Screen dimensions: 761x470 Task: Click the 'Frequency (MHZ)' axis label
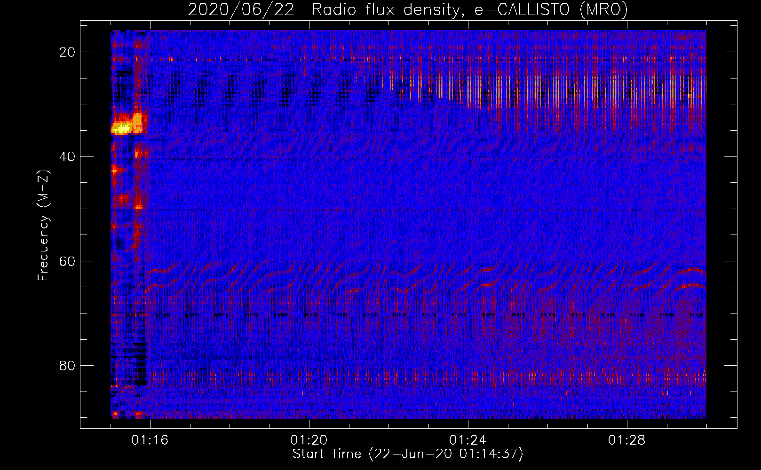pos(43,225)
